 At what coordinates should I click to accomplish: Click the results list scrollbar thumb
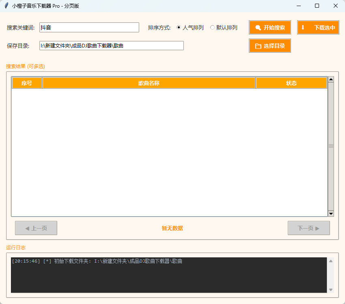[x=331, y=146]
